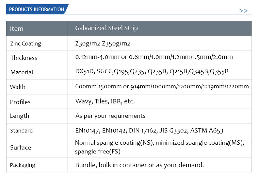Click the Galvanized Steel Strip header
Image resolution: width=258 pixels, height=178 pixels.
click(x=106, y=28)
